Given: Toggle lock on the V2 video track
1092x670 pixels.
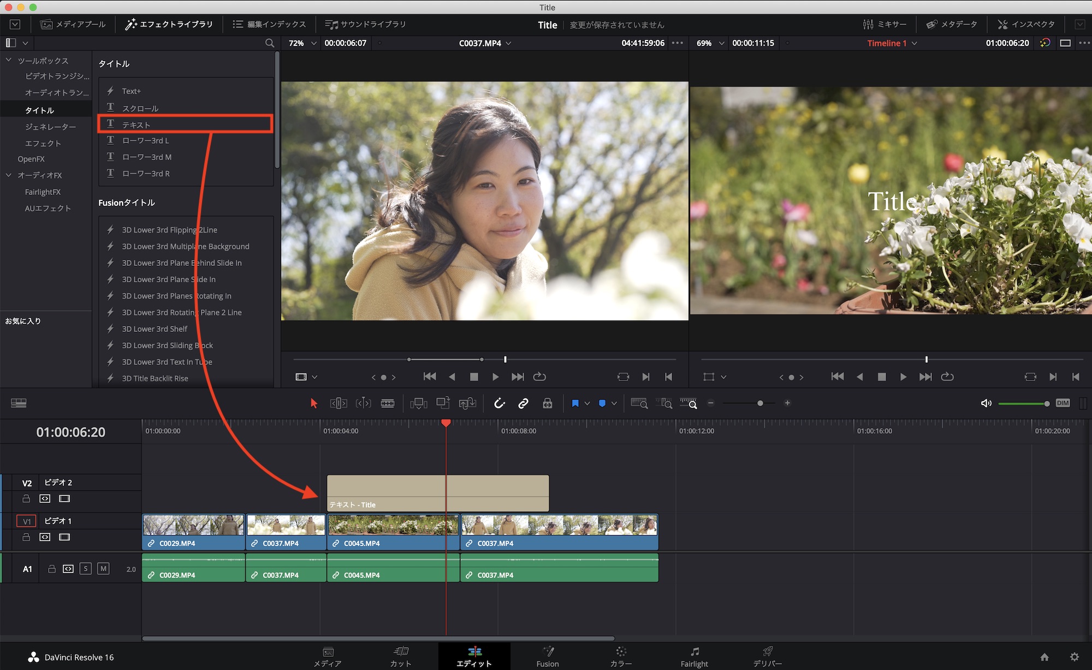Looking at the screenshot, I should (26, 499).
